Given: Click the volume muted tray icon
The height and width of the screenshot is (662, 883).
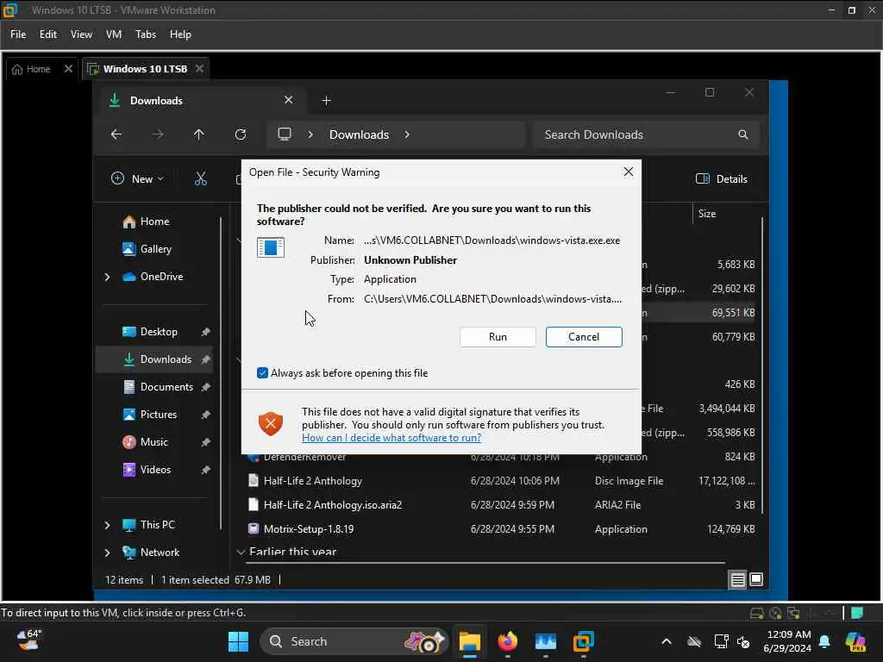Looking at the screenshot, I should click(x=743, y=641).
